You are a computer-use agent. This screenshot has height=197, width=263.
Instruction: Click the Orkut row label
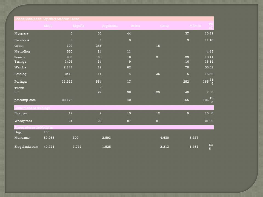(19, 46)
